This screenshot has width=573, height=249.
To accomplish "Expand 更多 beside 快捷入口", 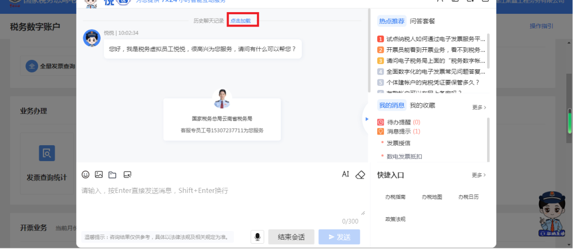I will (479, 175).
